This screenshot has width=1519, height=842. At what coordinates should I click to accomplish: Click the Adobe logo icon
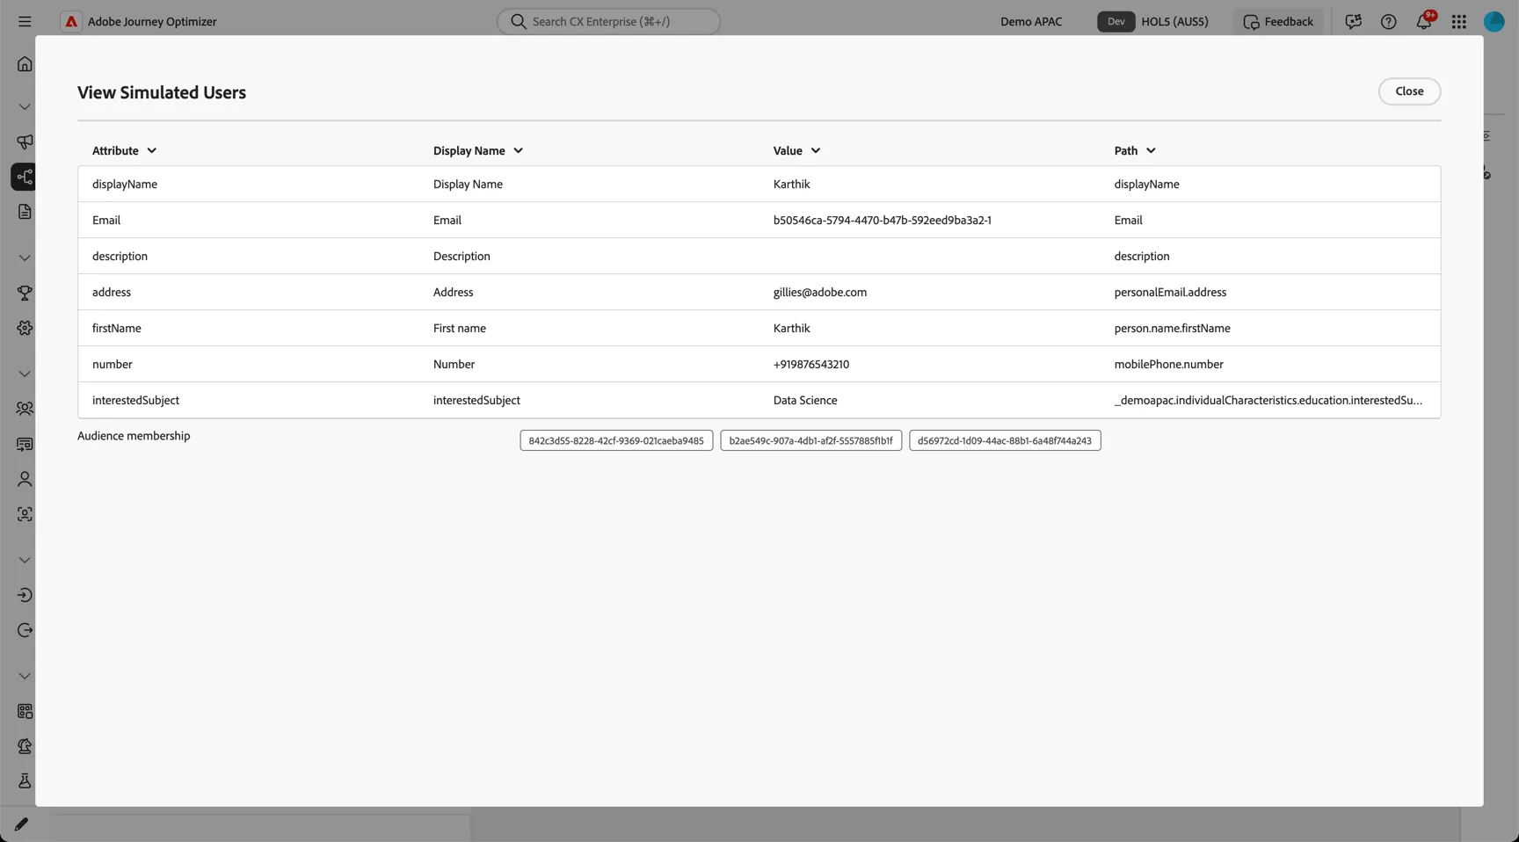pos(71,21)
